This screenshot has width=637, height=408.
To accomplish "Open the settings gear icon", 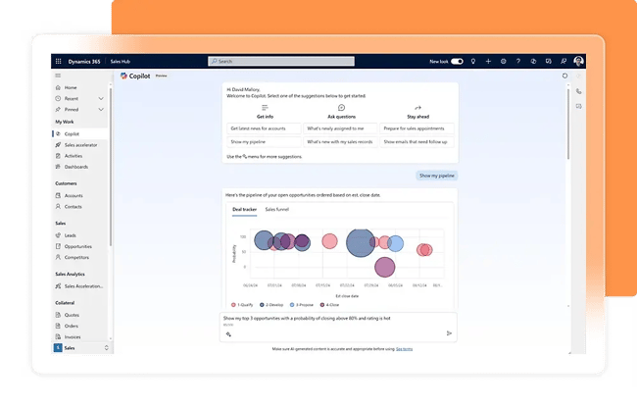I will [504, 62].
